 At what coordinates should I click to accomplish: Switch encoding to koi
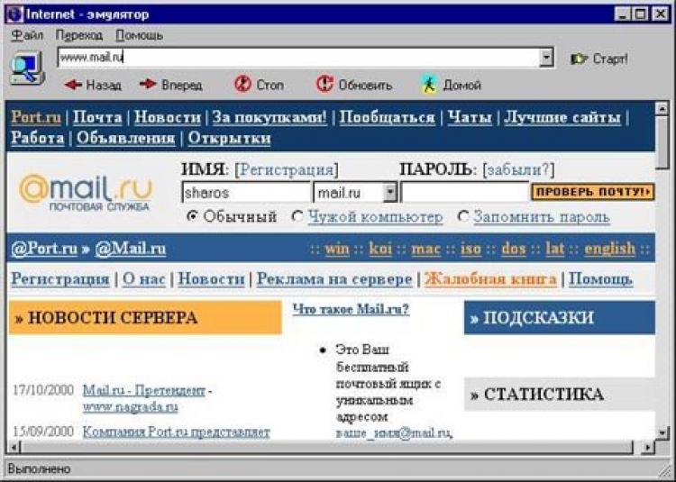point(380,249)
